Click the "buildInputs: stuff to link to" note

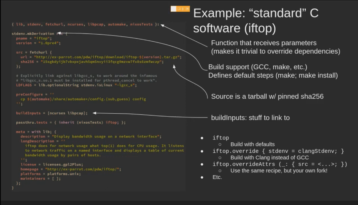click(x=250, y=118)
